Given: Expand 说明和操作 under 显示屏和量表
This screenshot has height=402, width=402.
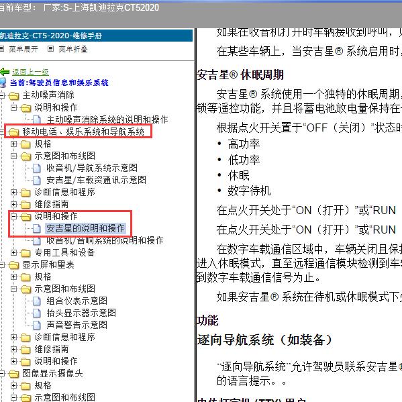Looking at the screenshot, I should pos(13,361).
